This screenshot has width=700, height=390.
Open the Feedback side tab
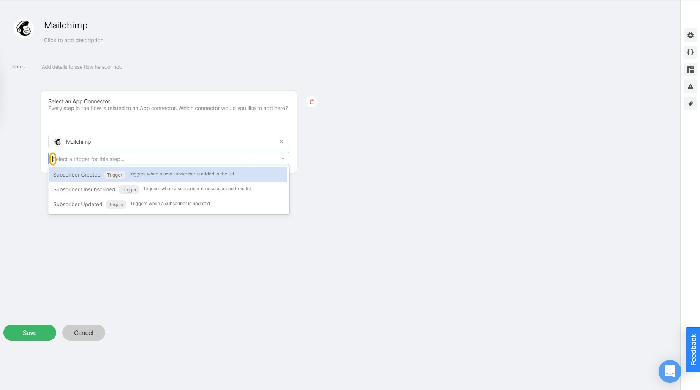[x=693, y=350]
